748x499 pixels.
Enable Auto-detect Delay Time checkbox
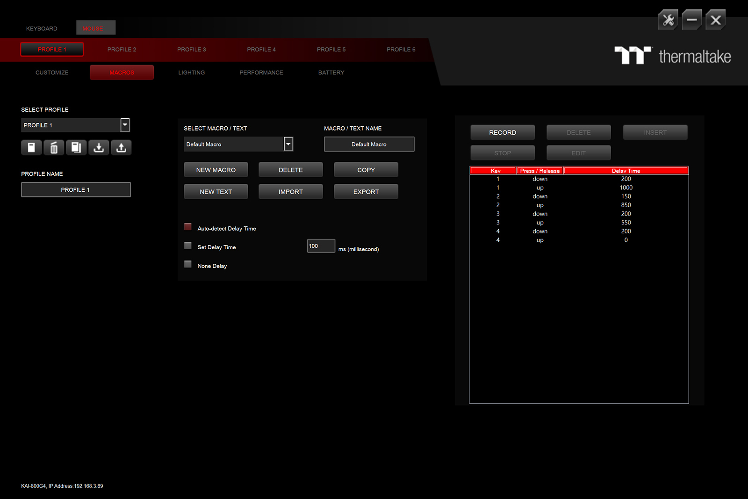pos(188,227)
